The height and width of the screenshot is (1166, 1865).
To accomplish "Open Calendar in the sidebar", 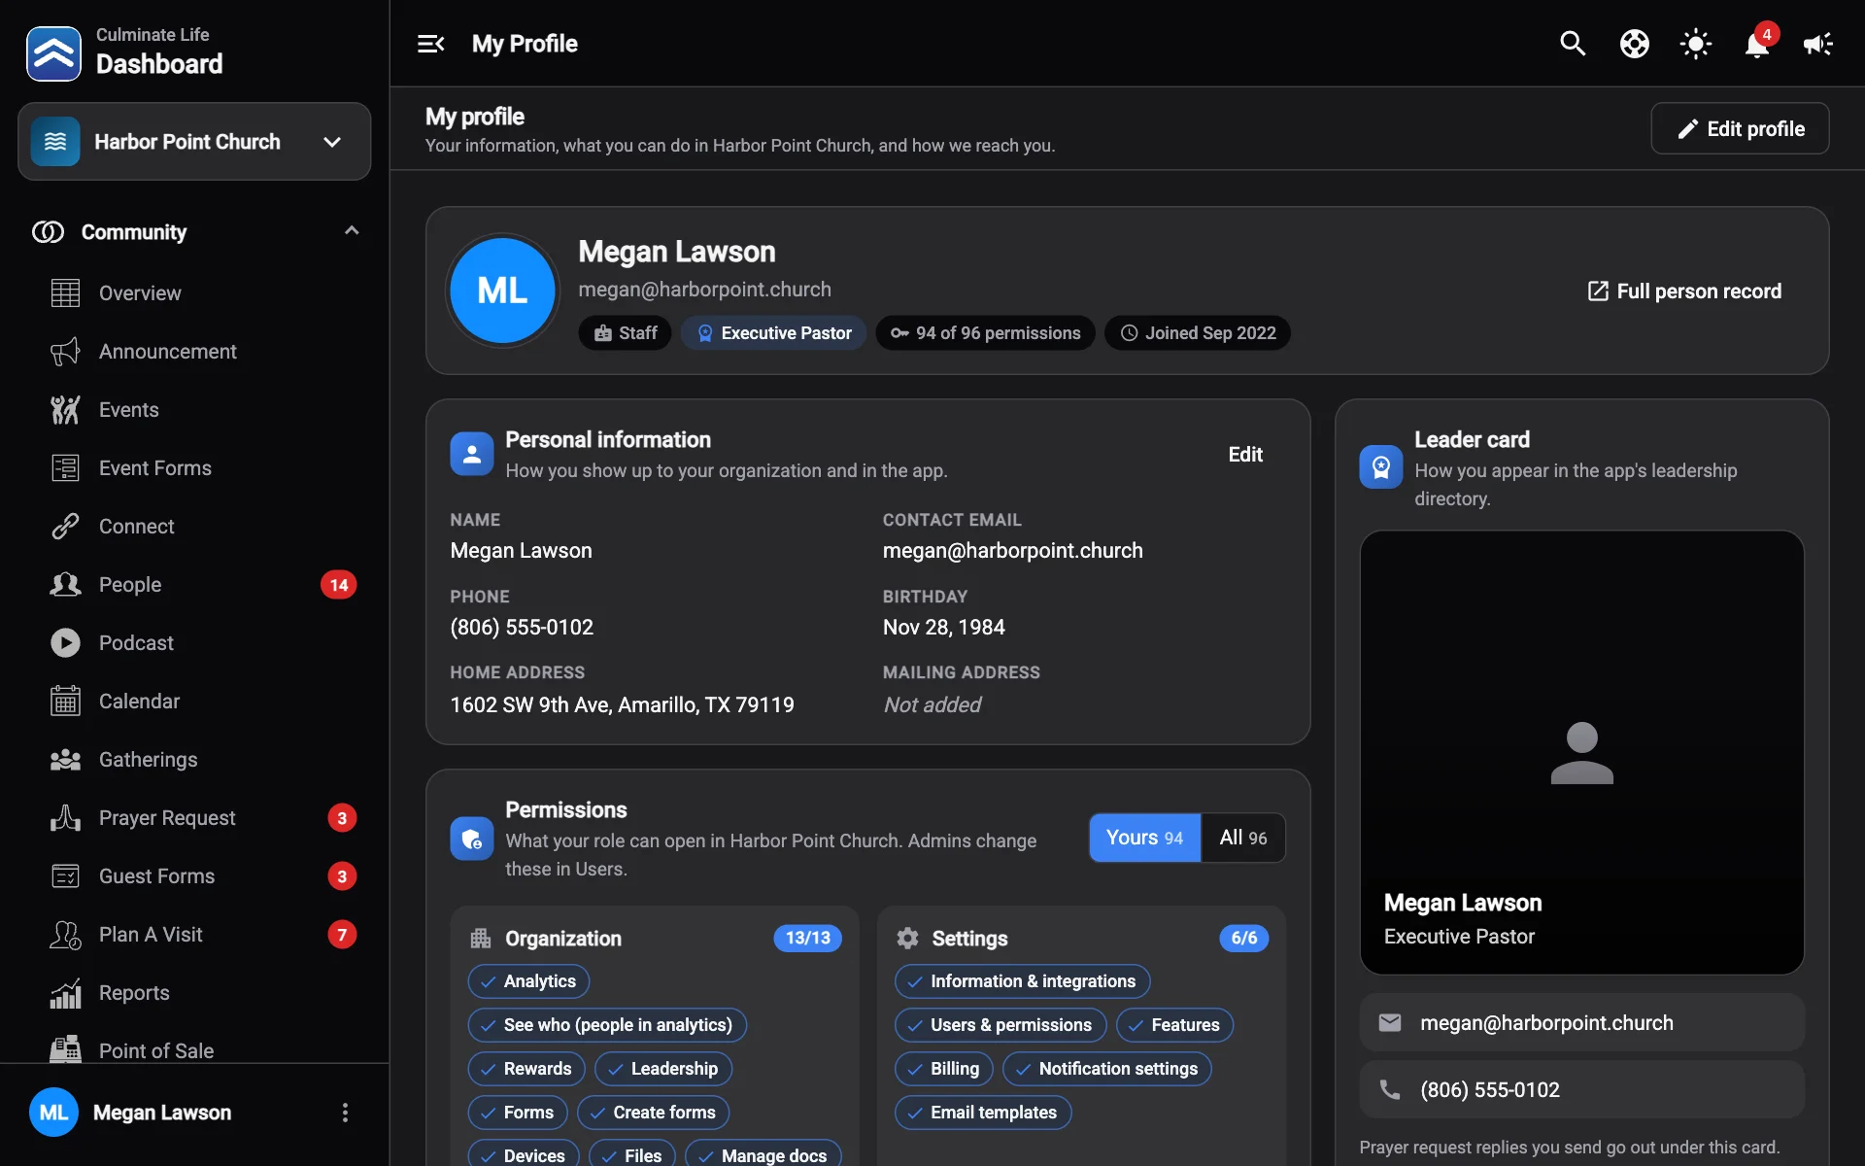I will click(194, 701).
